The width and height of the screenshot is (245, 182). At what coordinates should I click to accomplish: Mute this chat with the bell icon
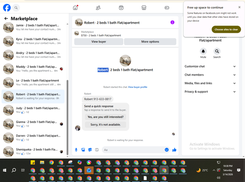pyautogui.click(x=203, y=52)
